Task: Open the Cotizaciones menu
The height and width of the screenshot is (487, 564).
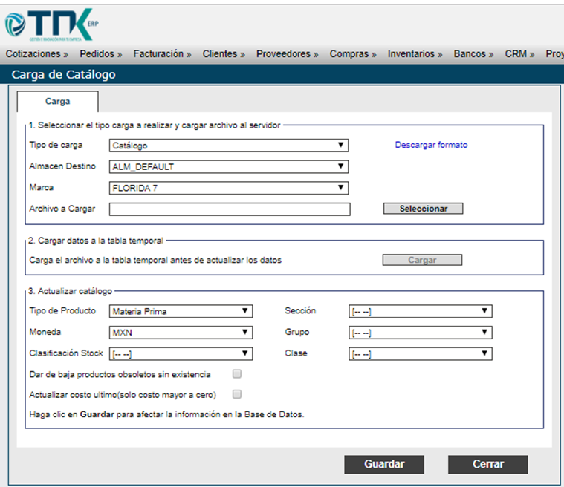Action: click(36, 54)
